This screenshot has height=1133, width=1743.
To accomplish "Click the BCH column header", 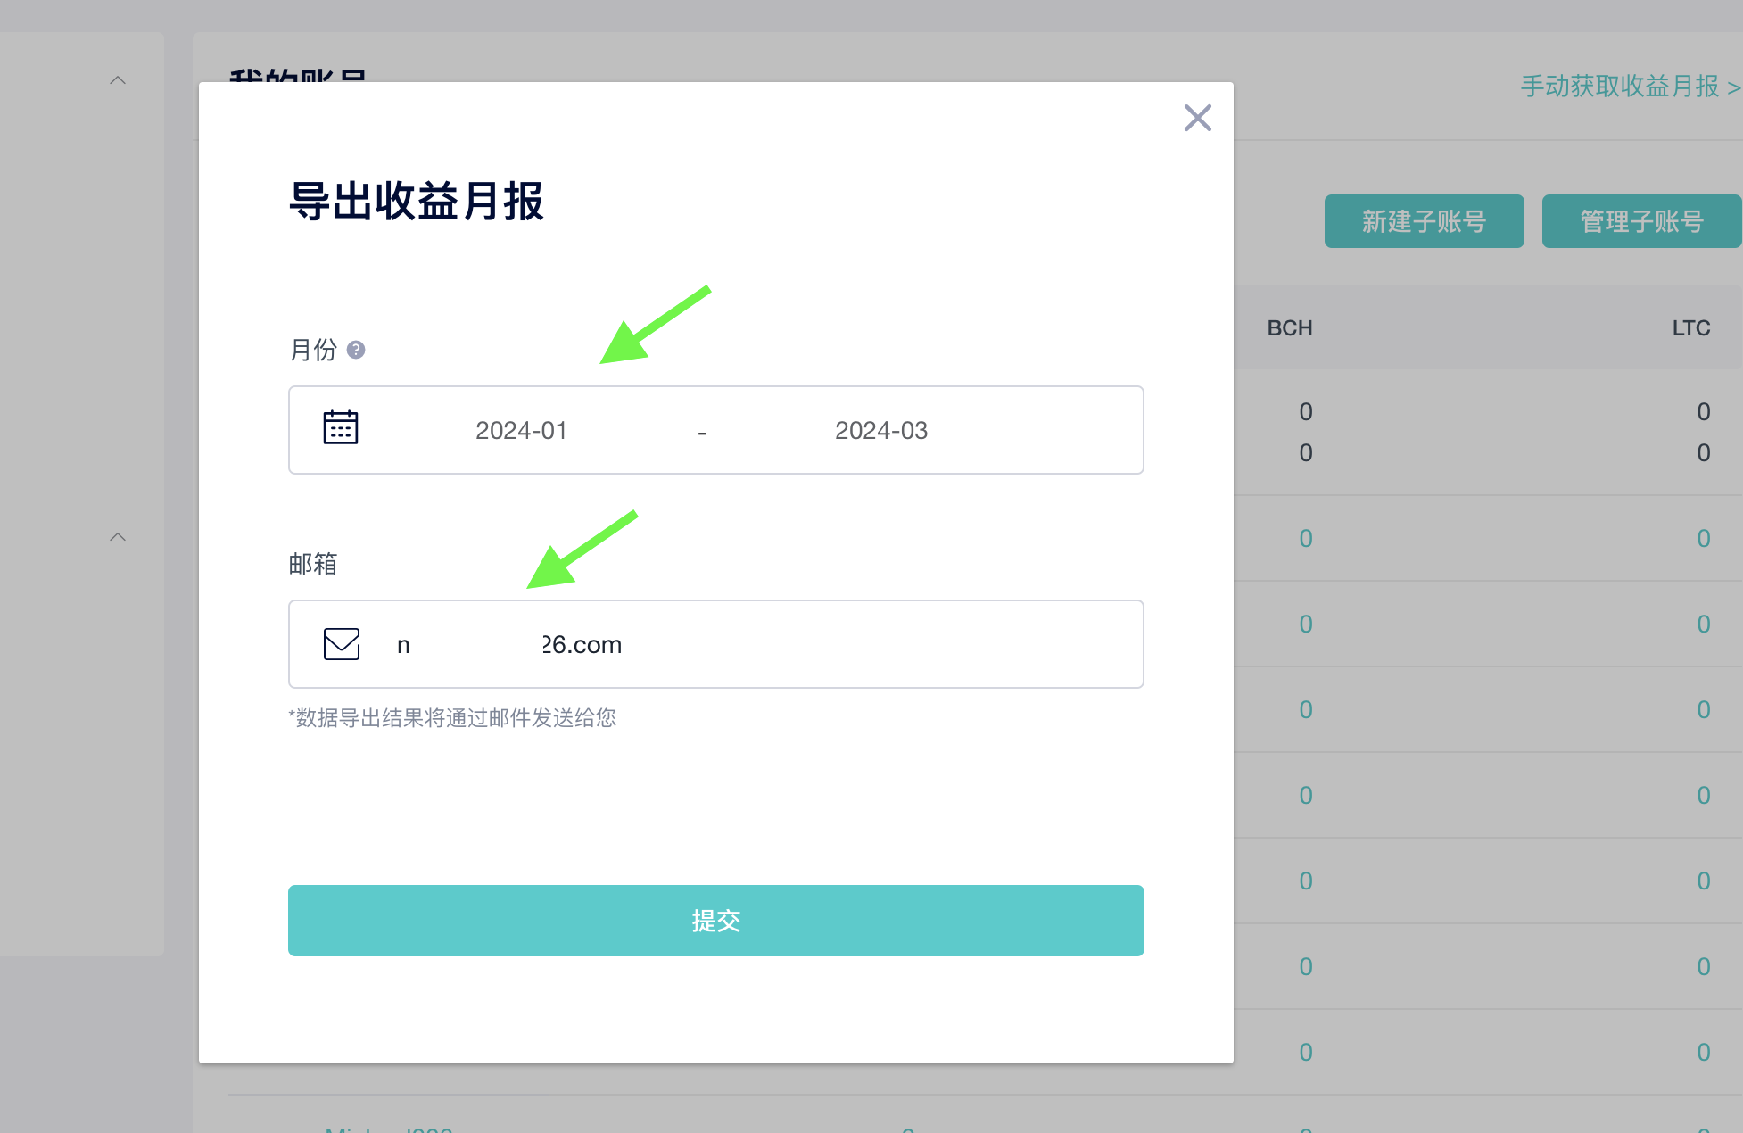I will point(1290,328).
